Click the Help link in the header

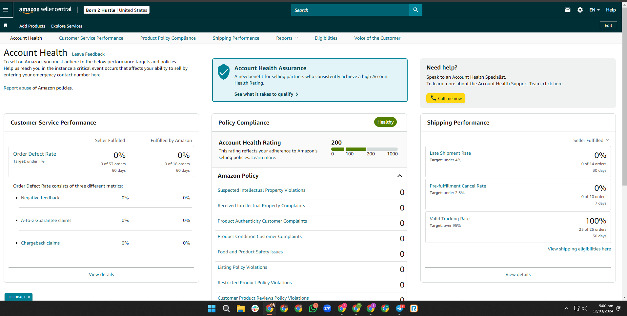click(x=611, y=10)
